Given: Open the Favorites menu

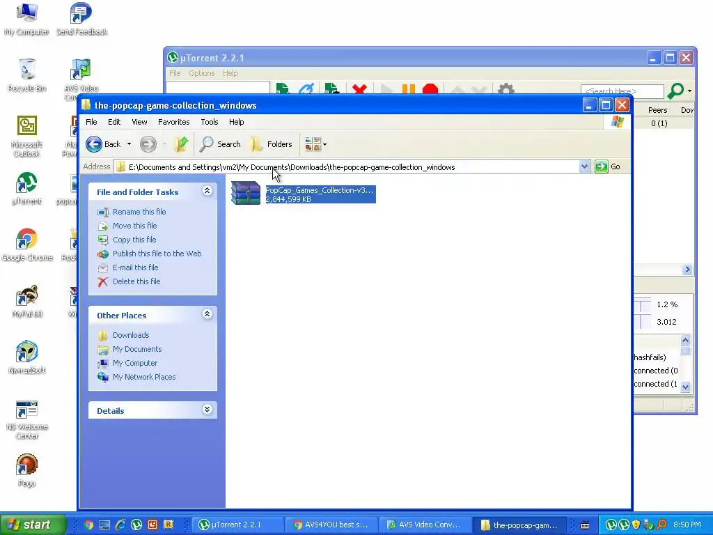Looking at the screenshot, I should (173, 122).
